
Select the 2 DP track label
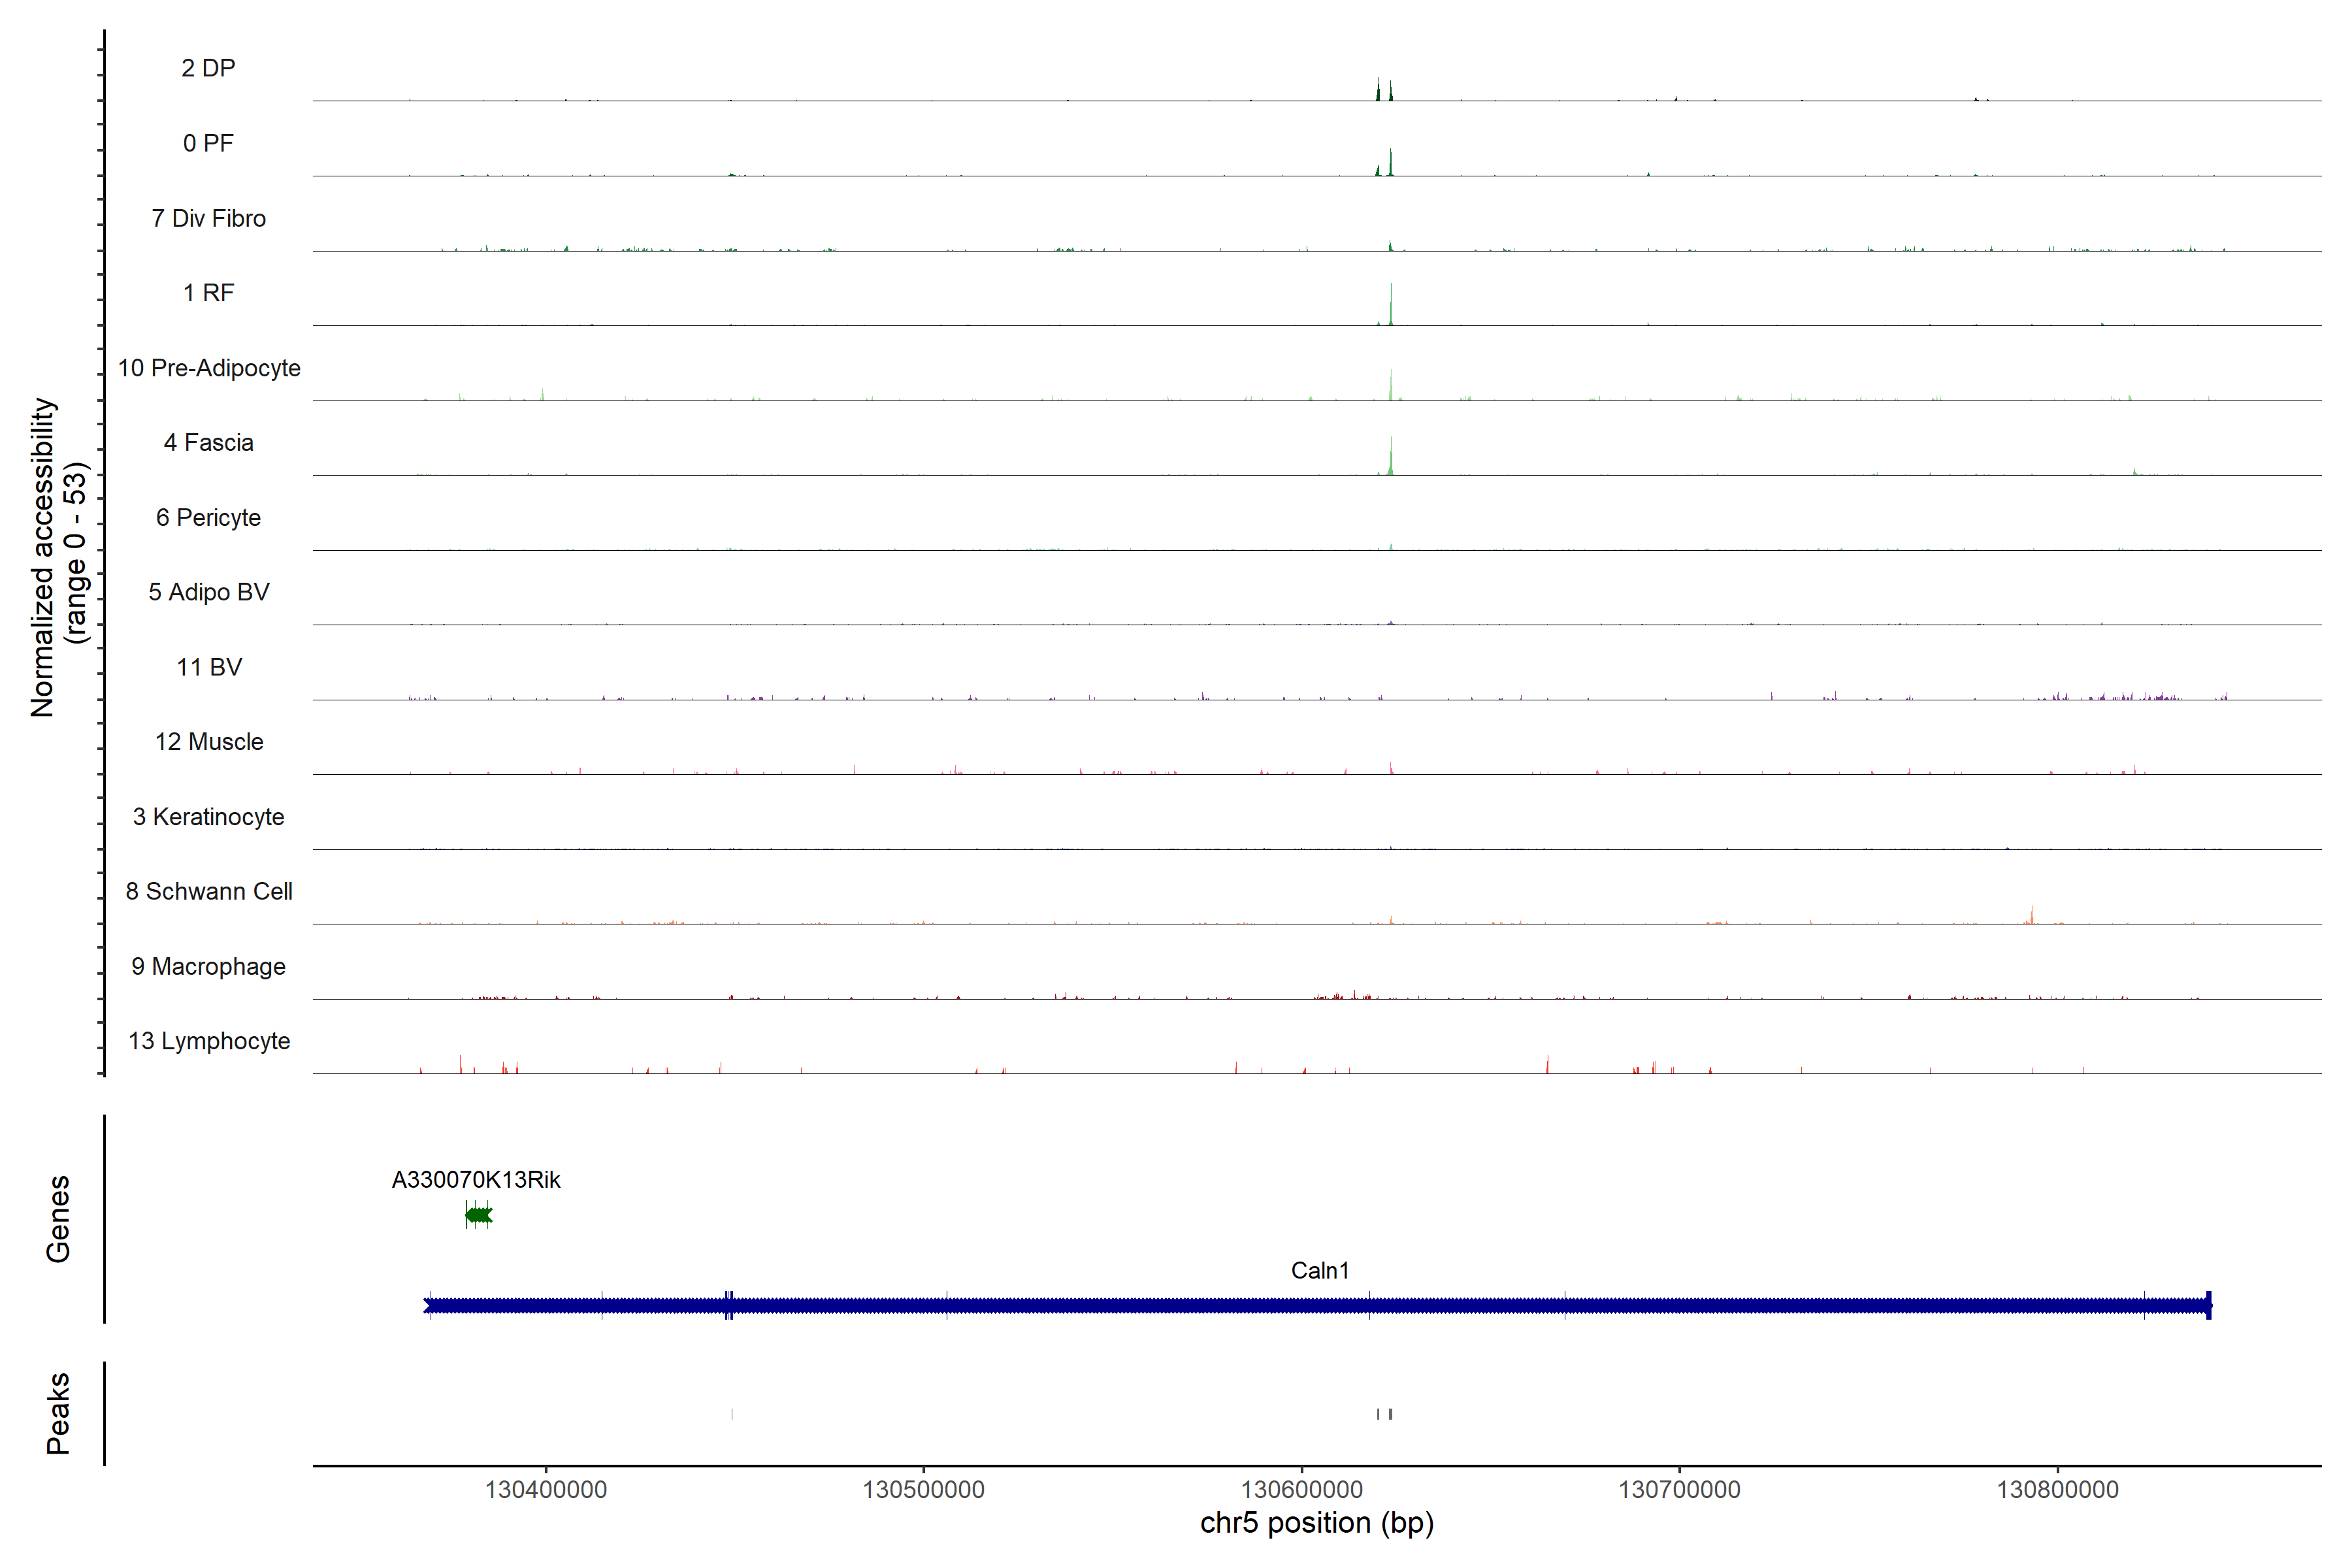[x=208, y=68]
